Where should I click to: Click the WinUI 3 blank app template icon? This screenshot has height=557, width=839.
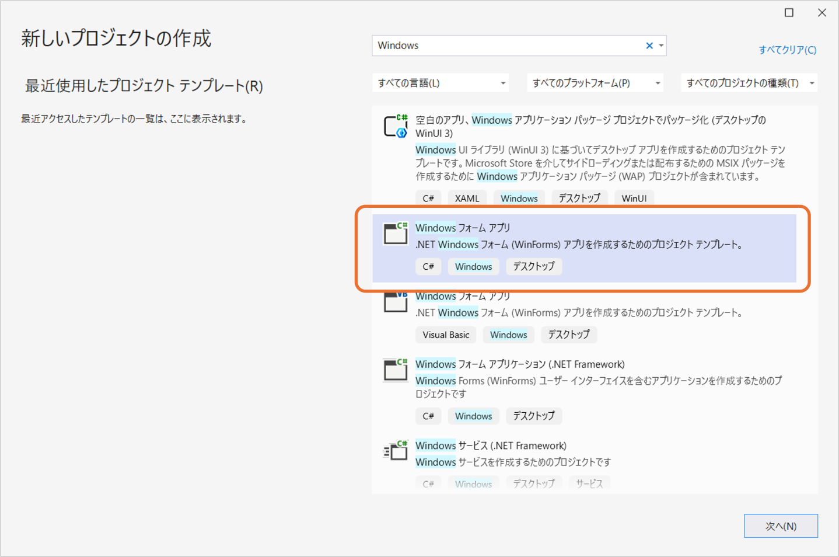395,126
